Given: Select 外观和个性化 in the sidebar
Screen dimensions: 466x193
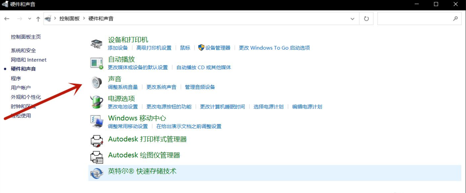Looking at the screenshot, I should point(26,97).
